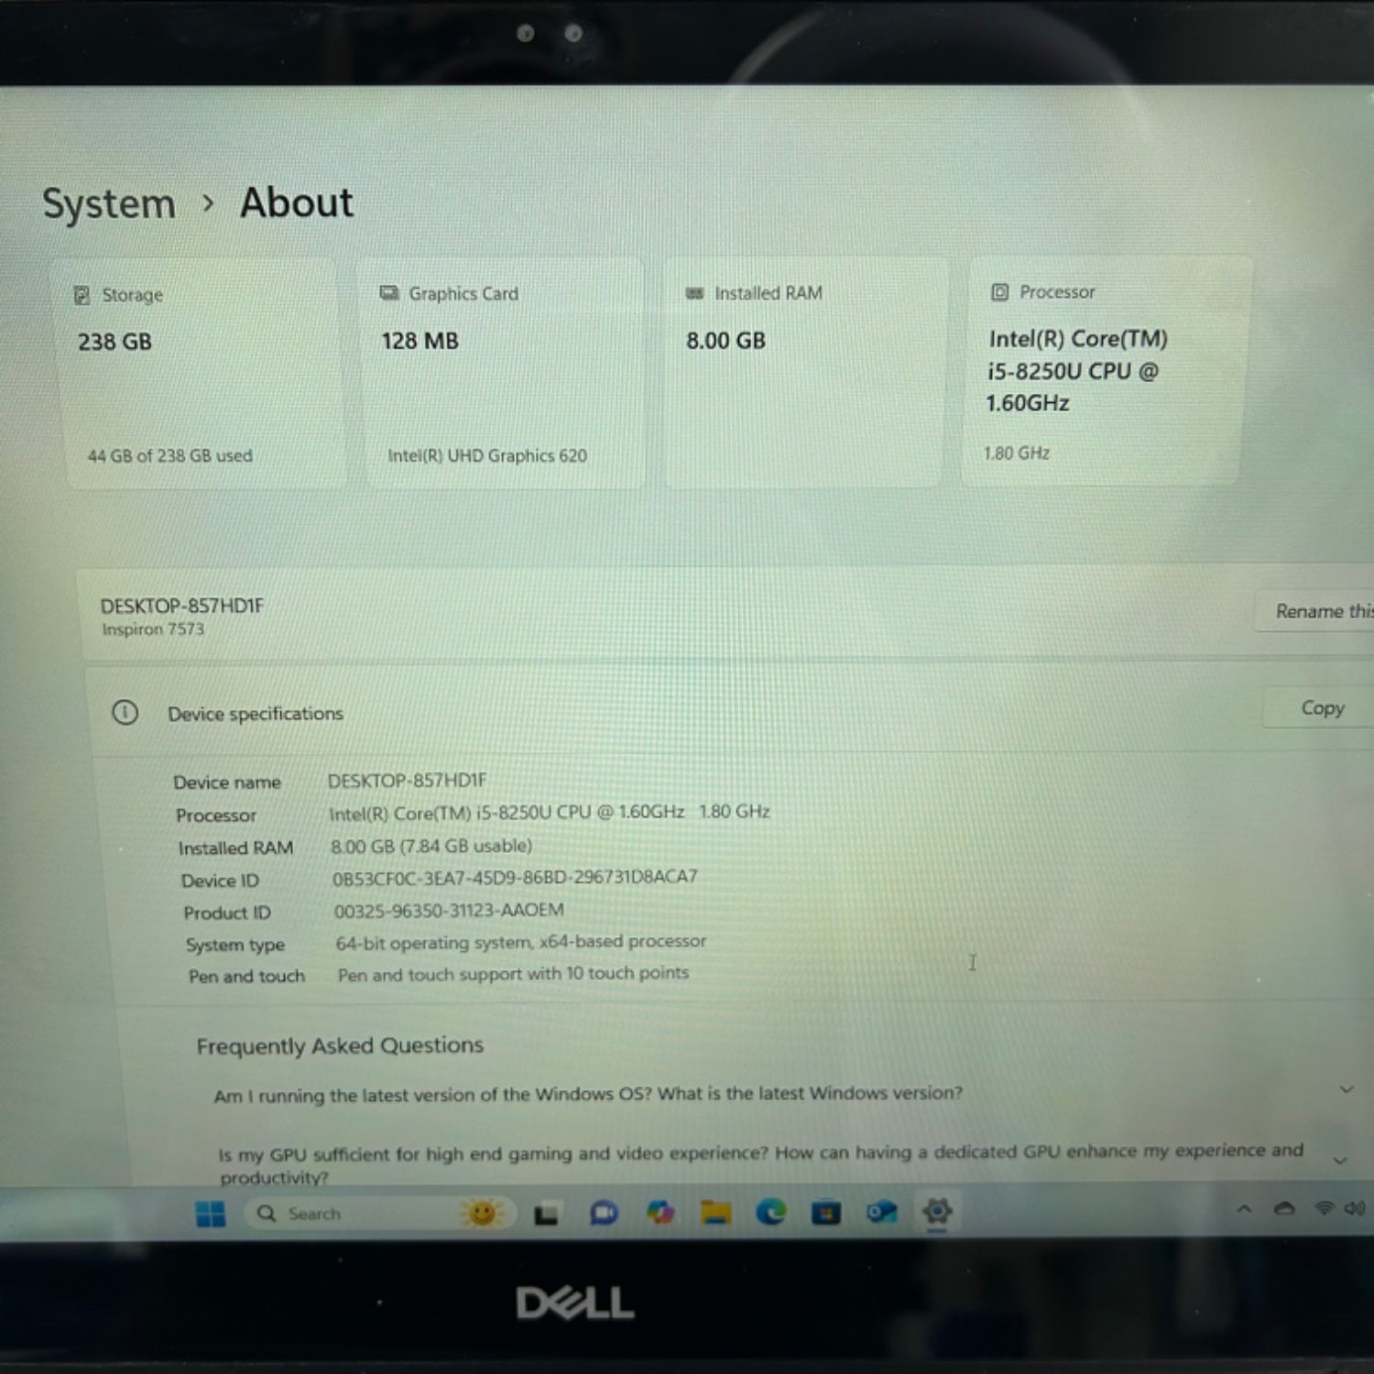Launch Microsoft Edge browser
Image resolution: width=1374 pixels, height=1374 pixels.
(771, 1213)
